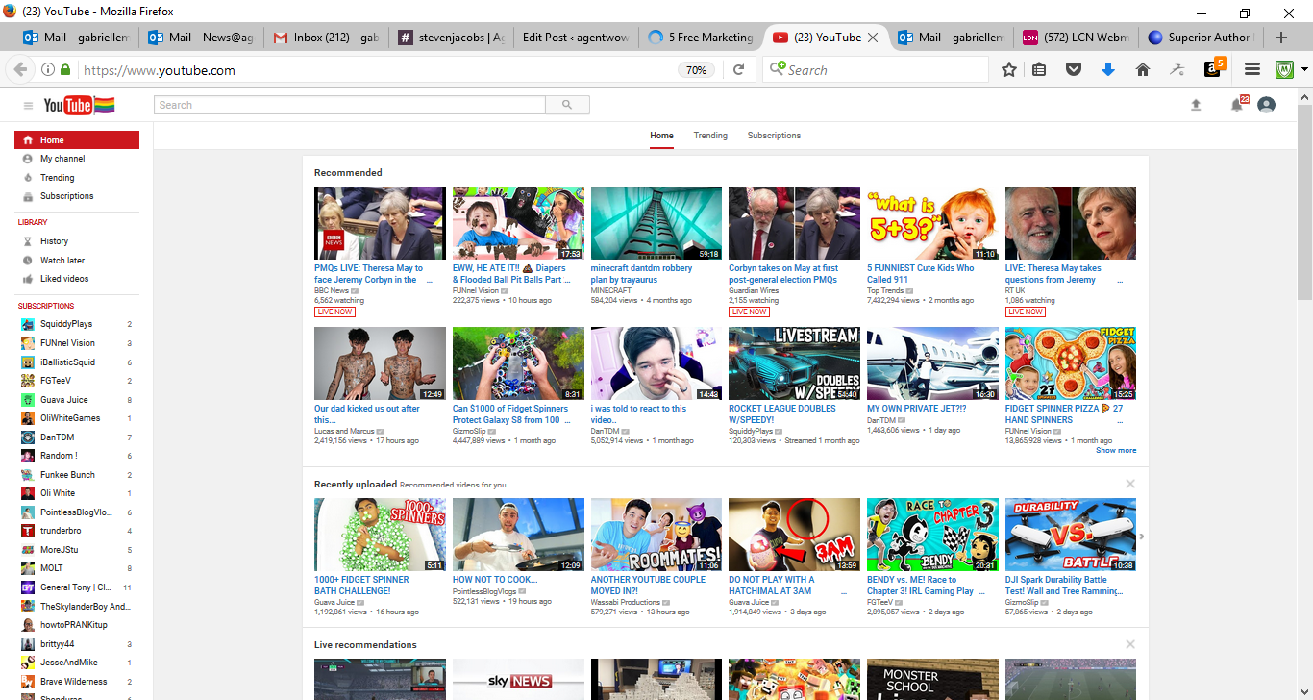
Task: Advance Recently uploaded carousel right arrow
Action: click(x=1142, y=537)
